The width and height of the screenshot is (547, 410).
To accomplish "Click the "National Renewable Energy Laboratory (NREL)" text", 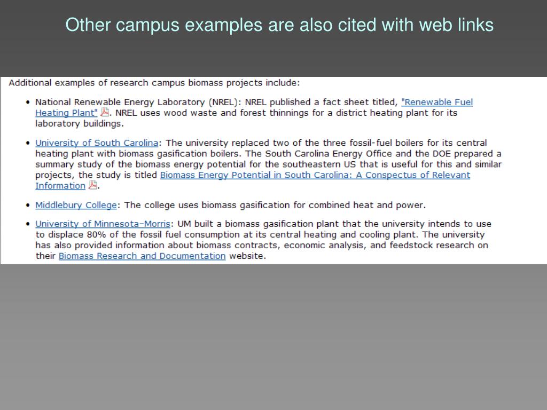I will pyautogui.click(x=138, y=102).
